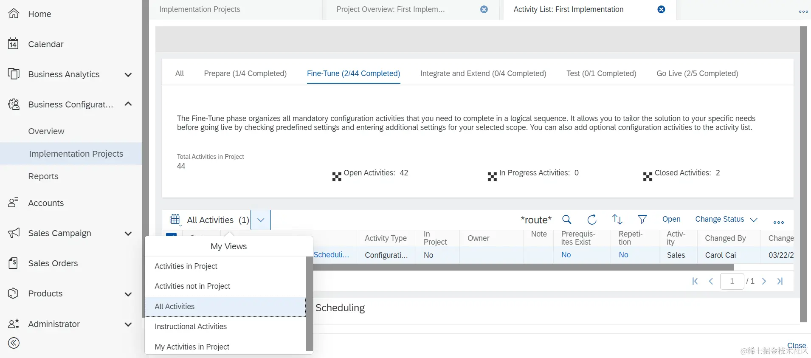Open sort options with arrows icon
811x358 pixels.
617,220
